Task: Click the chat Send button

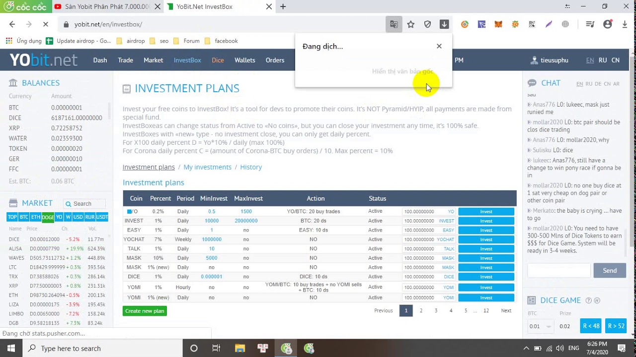Action: 610,270
